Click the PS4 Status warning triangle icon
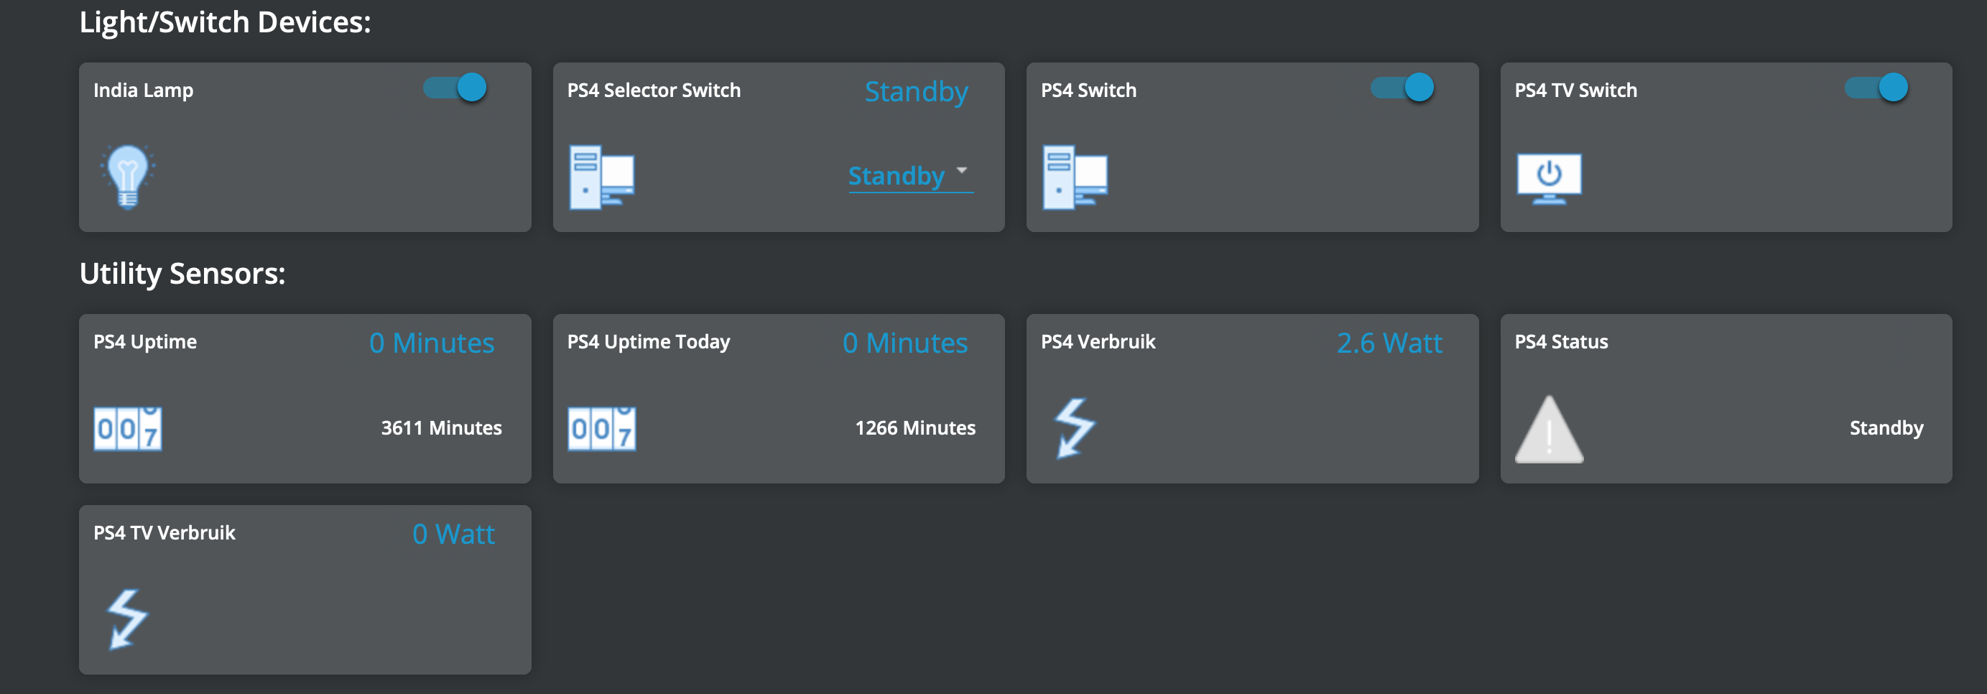Image resolution: width=1987 pixels, height=694 pixels. (1549, 430)
